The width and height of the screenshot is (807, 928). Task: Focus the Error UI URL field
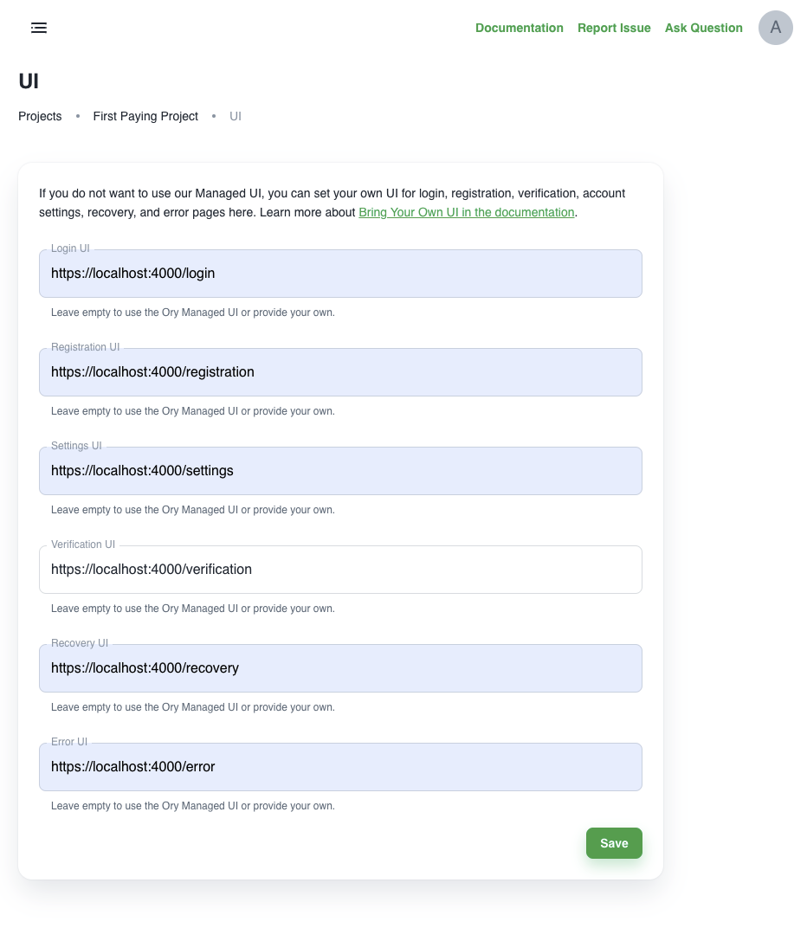[340, 767]
